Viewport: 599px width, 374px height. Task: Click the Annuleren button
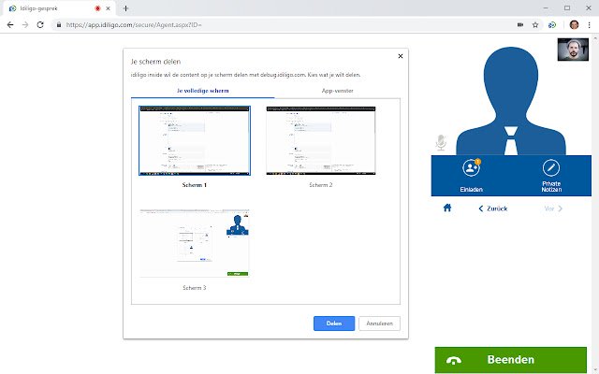pos(379,324)
